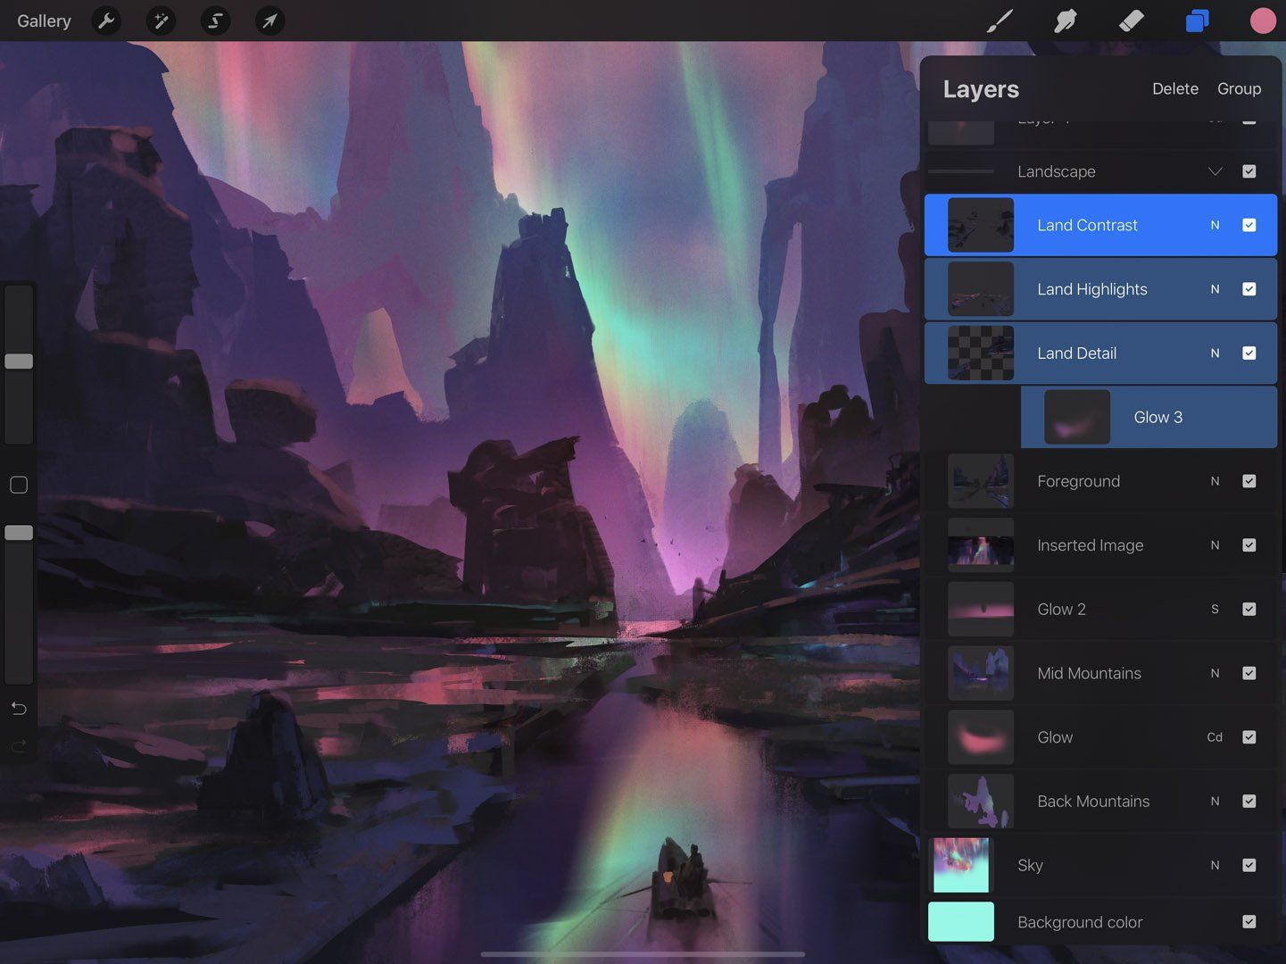Hide the Back Mountains layer
This screenshot has width=1286, height=964.
click(x=1249, y=801)
